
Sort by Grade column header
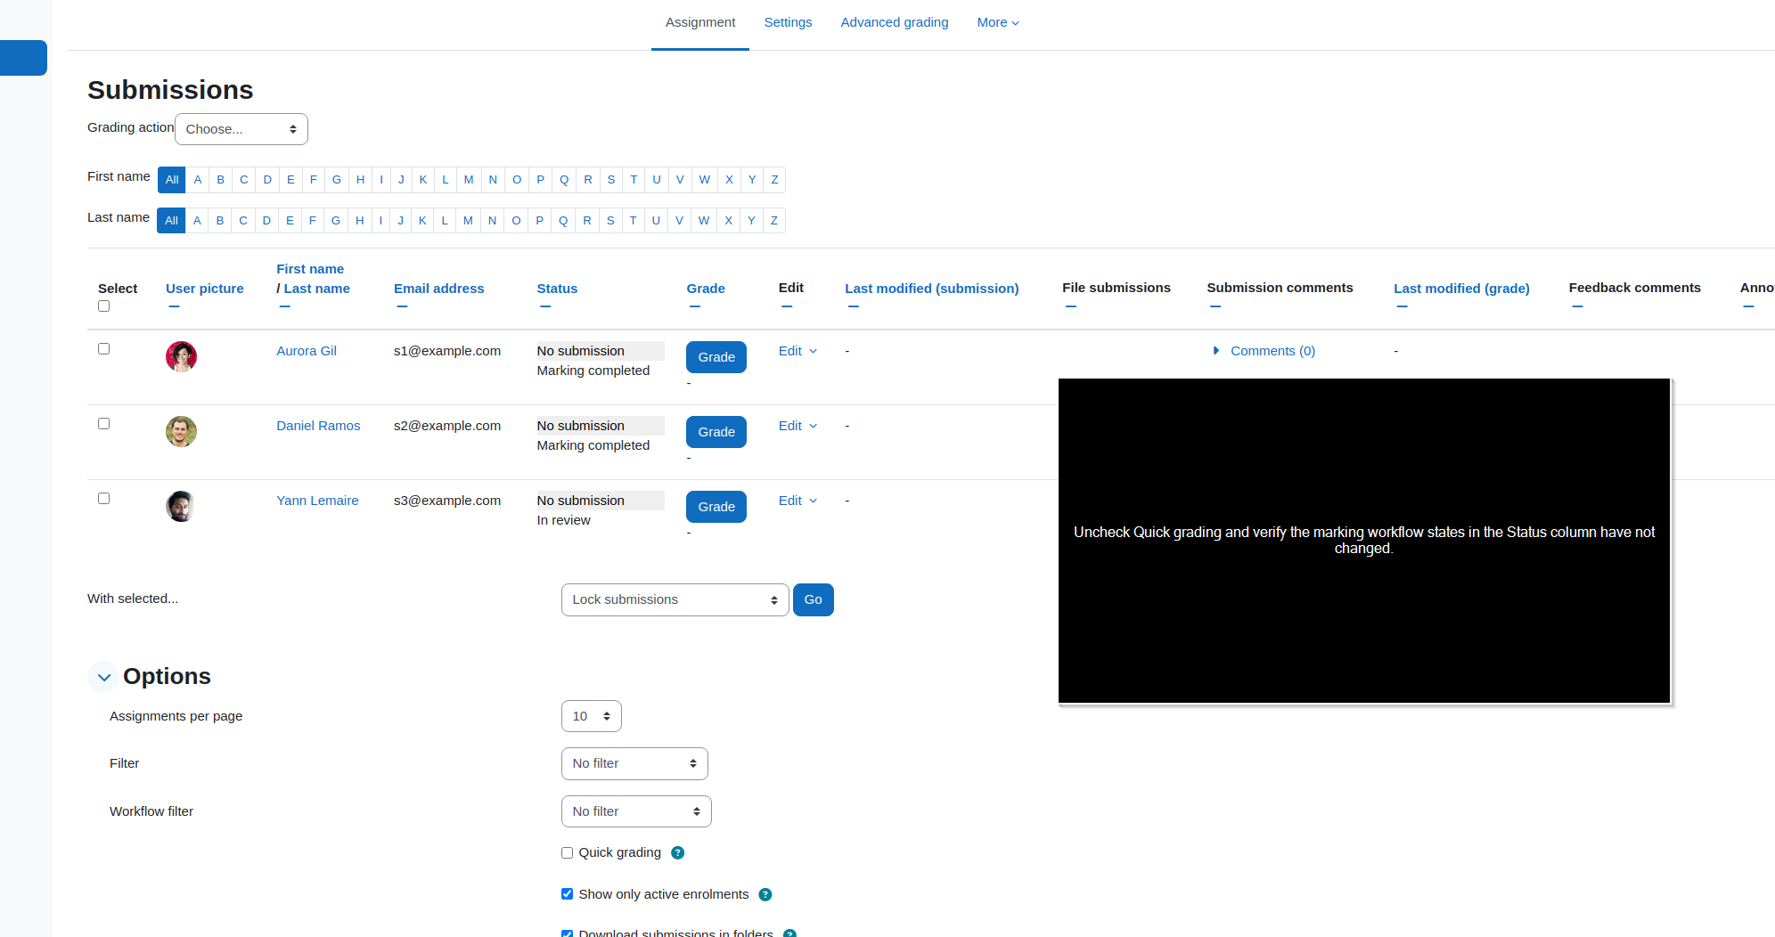pos(706,289)
